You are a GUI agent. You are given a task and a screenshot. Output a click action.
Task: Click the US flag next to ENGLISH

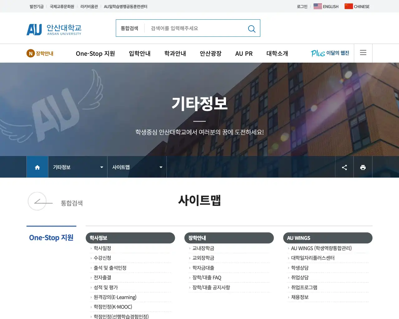318,6
